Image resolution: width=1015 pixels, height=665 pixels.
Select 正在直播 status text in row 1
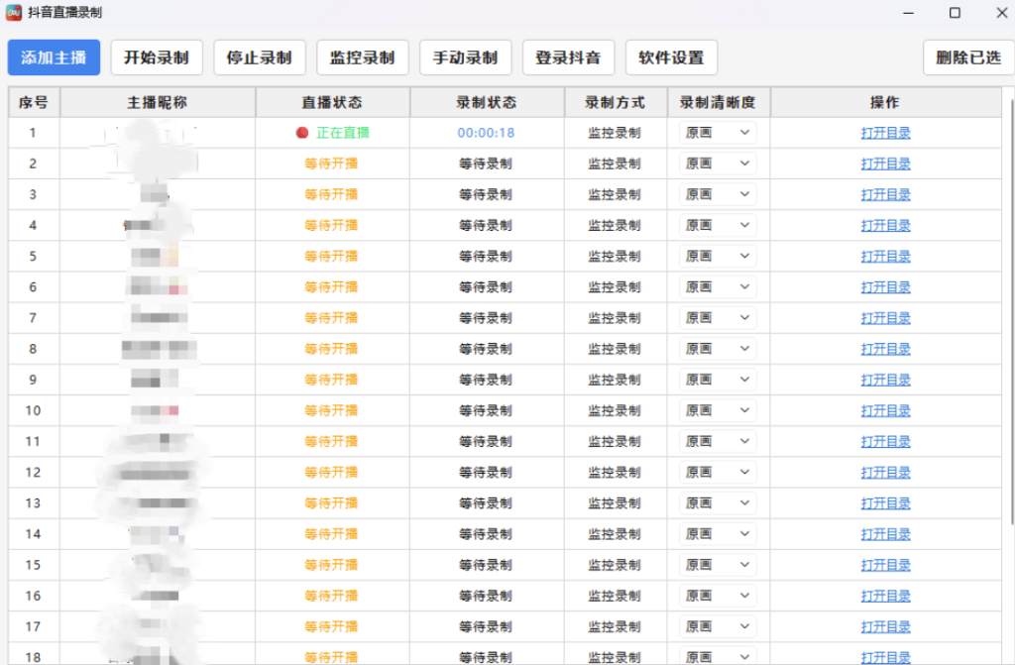pos(343,133)
